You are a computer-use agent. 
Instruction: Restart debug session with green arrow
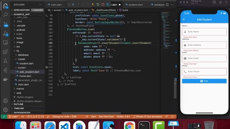pyautogui.click(x=98, y=5)
